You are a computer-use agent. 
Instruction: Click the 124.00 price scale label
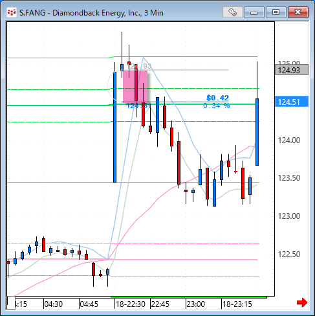click(289, 141)
